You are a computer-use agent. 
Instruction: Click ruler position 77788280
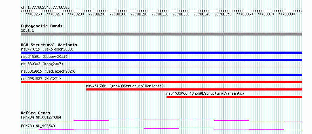(x=76, y=14)
